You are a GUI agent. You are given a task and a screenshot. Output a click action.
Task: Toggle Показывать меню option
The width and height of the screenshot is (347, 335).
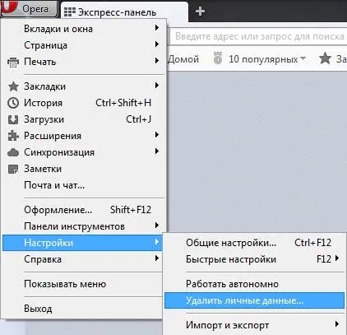click(82, 284)
